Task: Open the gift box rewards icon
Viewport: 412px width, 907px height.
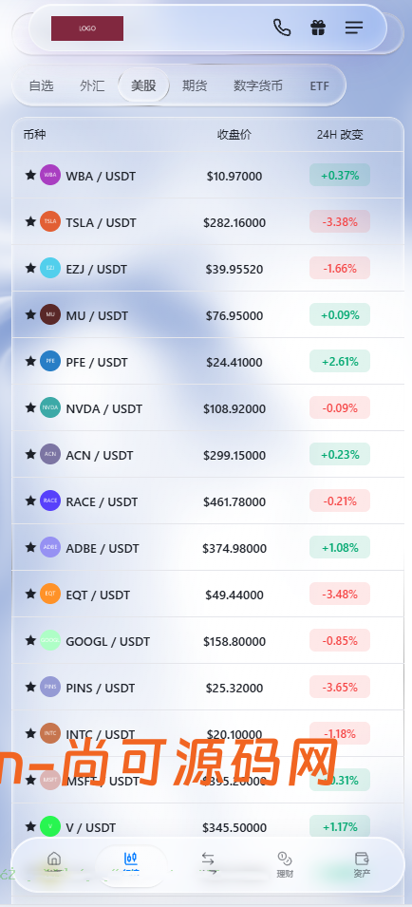Action: pos(318,28)
